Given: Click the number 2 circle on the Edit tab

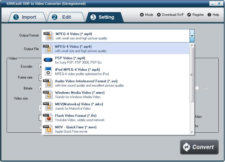Looking at the screenshot, I should point(54,17).
